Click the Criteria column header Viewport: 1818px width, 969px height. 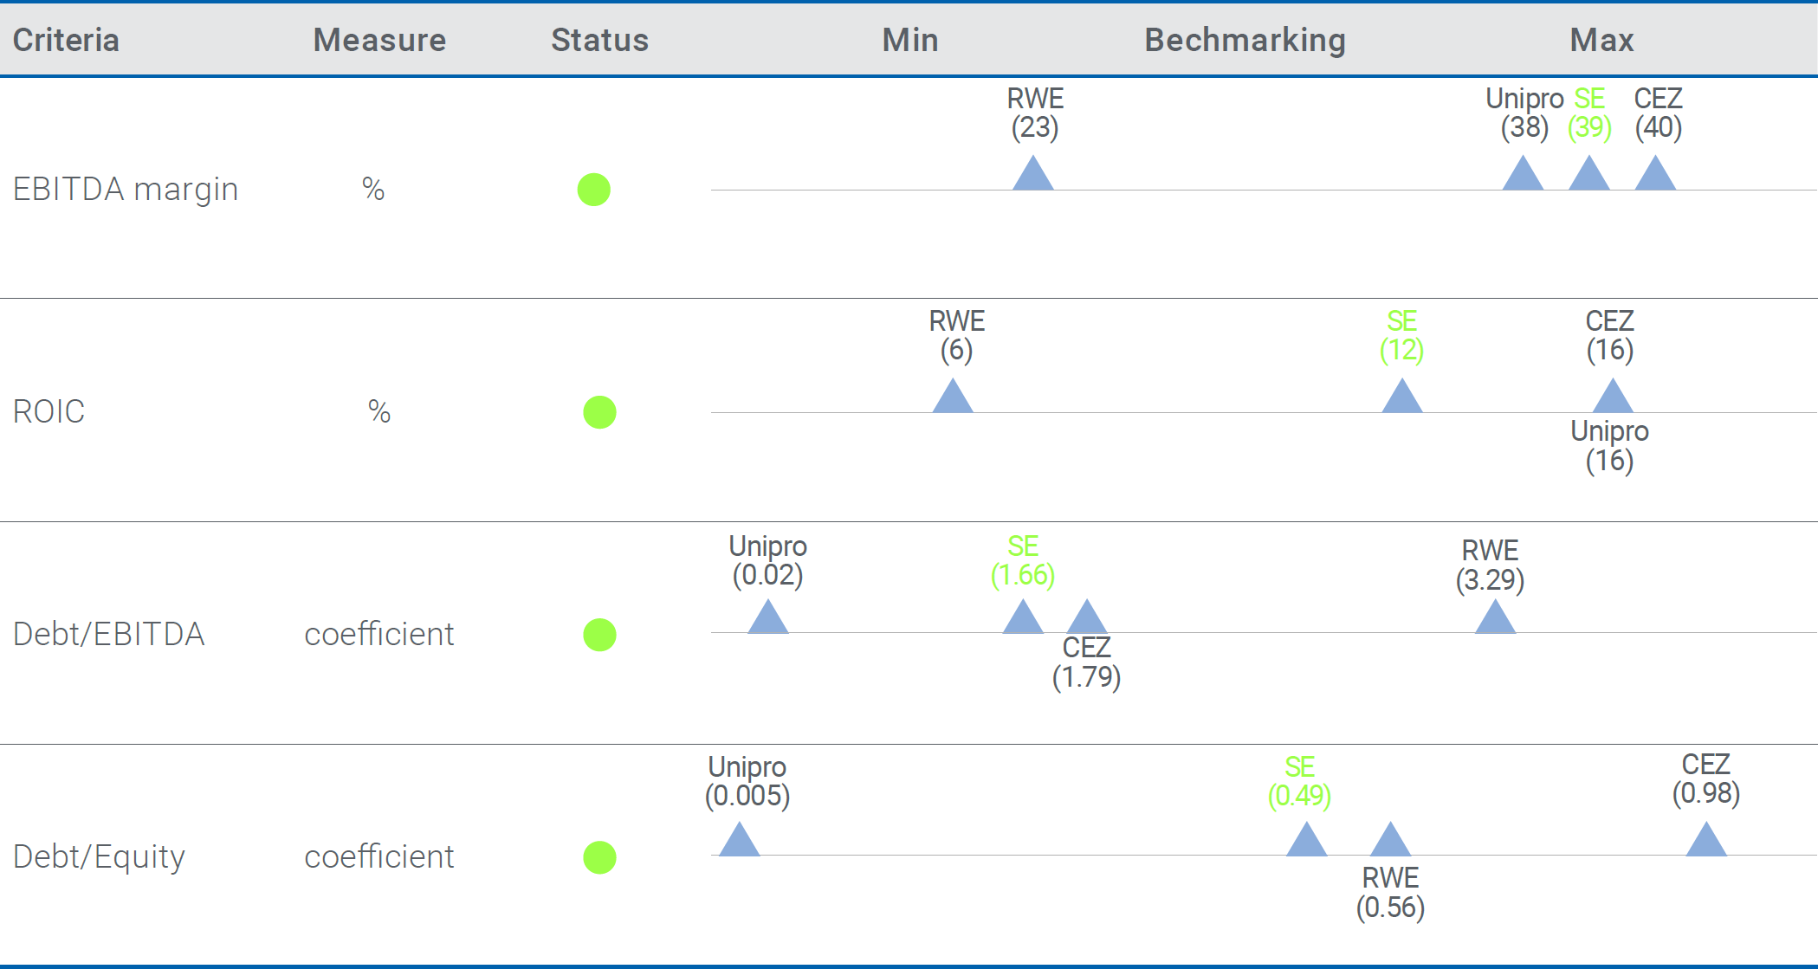(x=66, y=40)
